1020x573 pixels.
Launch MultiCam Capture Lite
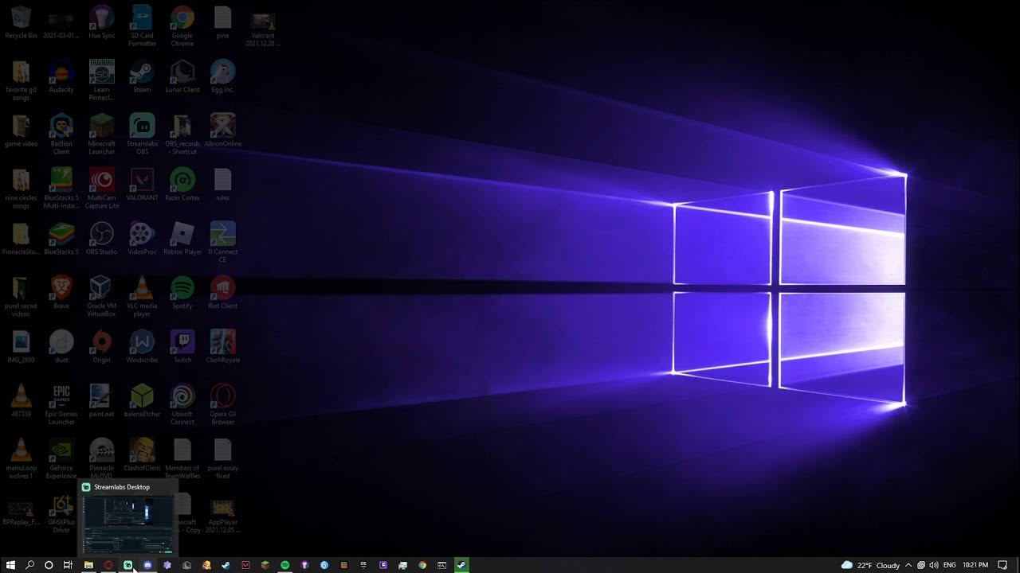(101, 189)
